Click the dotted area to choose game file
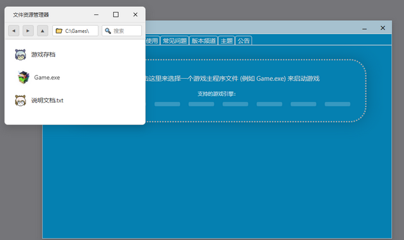The height and width of the screenshot is (240, 404). tap(255, 91)
